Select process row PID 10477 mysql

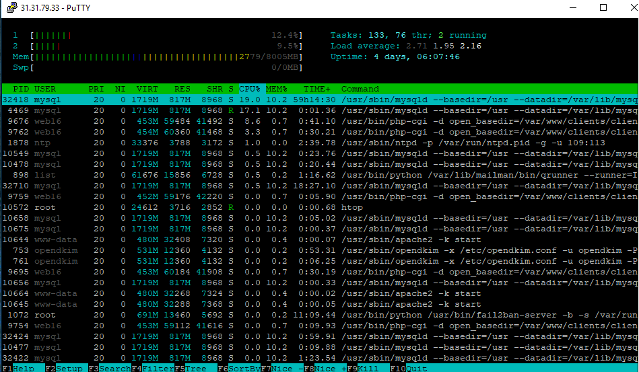tap(319, 348)
